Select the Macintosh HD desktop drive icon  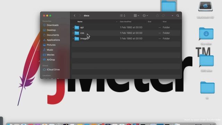[x=205, y=7]
